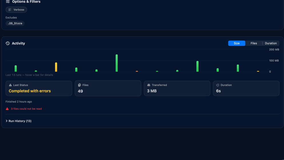Click the Activity history clock icon

pos(8,43)
